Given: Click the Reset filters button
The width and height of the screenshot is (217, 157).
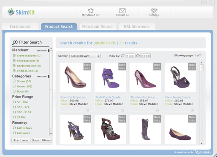Looking at the screenshot, I should click(x=42, y=140).
